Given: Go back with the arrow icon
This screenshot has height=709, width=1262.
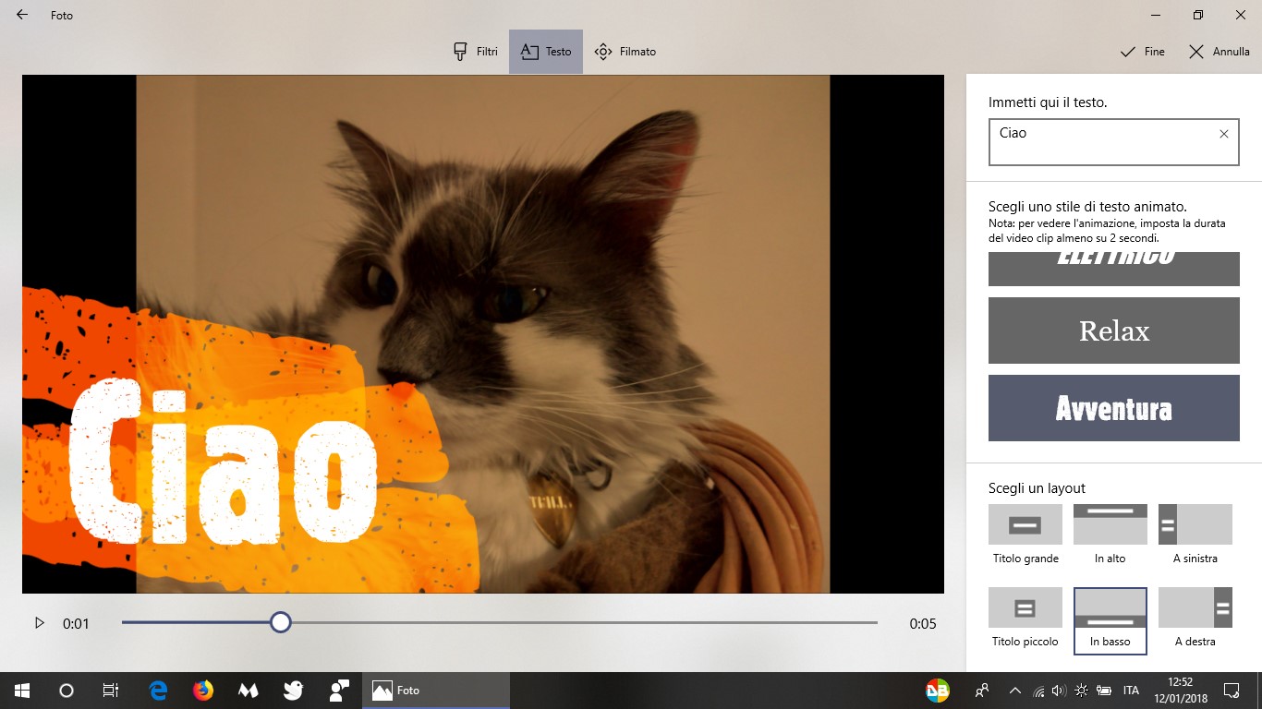Looking at the screenshot, I should 22,15.
